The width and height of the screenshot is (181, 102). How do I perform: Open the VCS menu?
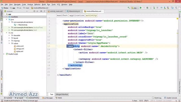point(59,5)
